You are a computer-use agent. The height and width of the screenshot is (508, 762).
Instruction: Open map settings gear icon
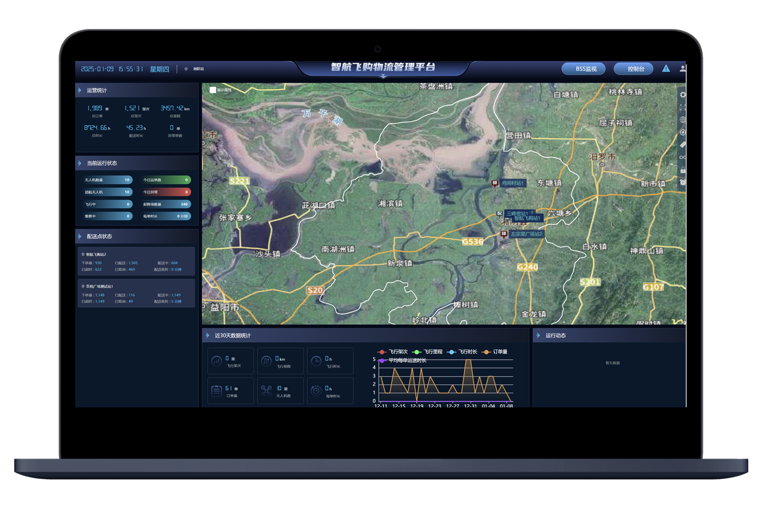click(682, 95)
